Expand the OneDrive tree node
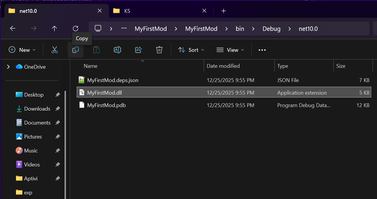 (x=8, y=67)
